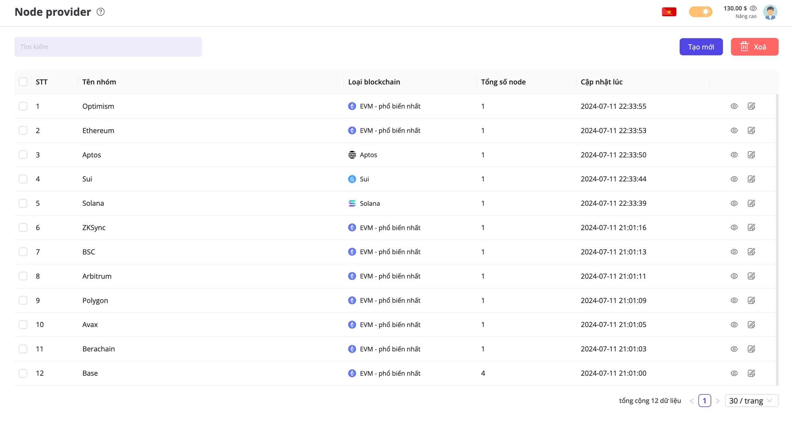The image size is (792, 427).
Task: Toggle the light/dark theme switch
Action: pyautogui.click(x=701, y=12)
